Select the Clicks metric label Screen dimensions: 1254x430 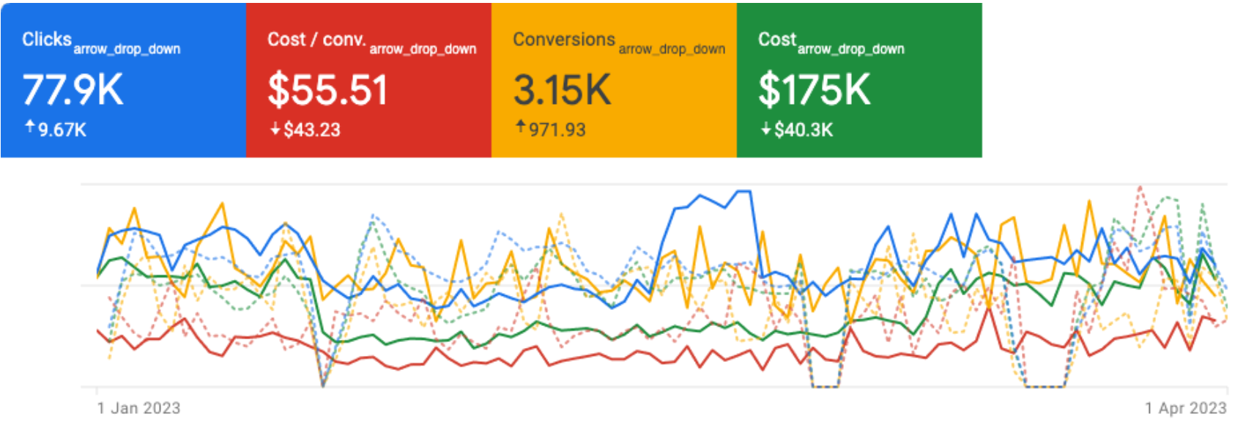(x=47, y=40)
